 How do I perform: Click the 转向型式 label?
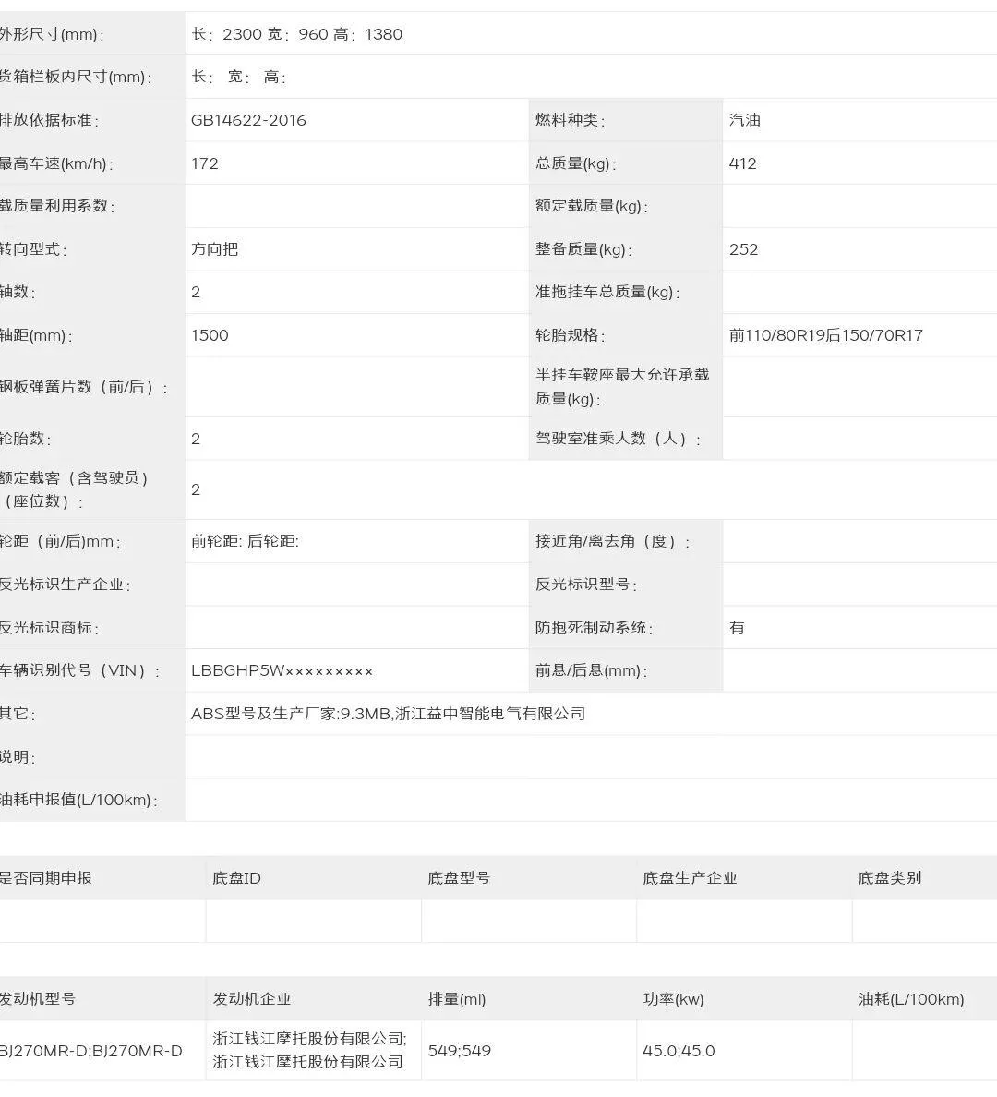click(33, 249)
